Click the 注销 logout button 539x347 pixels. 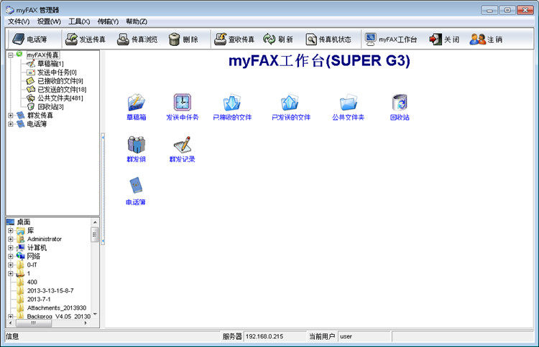486,39
